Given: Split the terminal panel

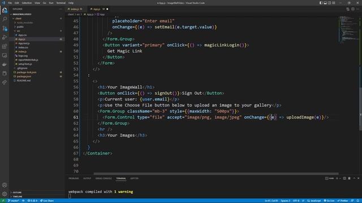Looking at the screenshot, I should 344,178.
